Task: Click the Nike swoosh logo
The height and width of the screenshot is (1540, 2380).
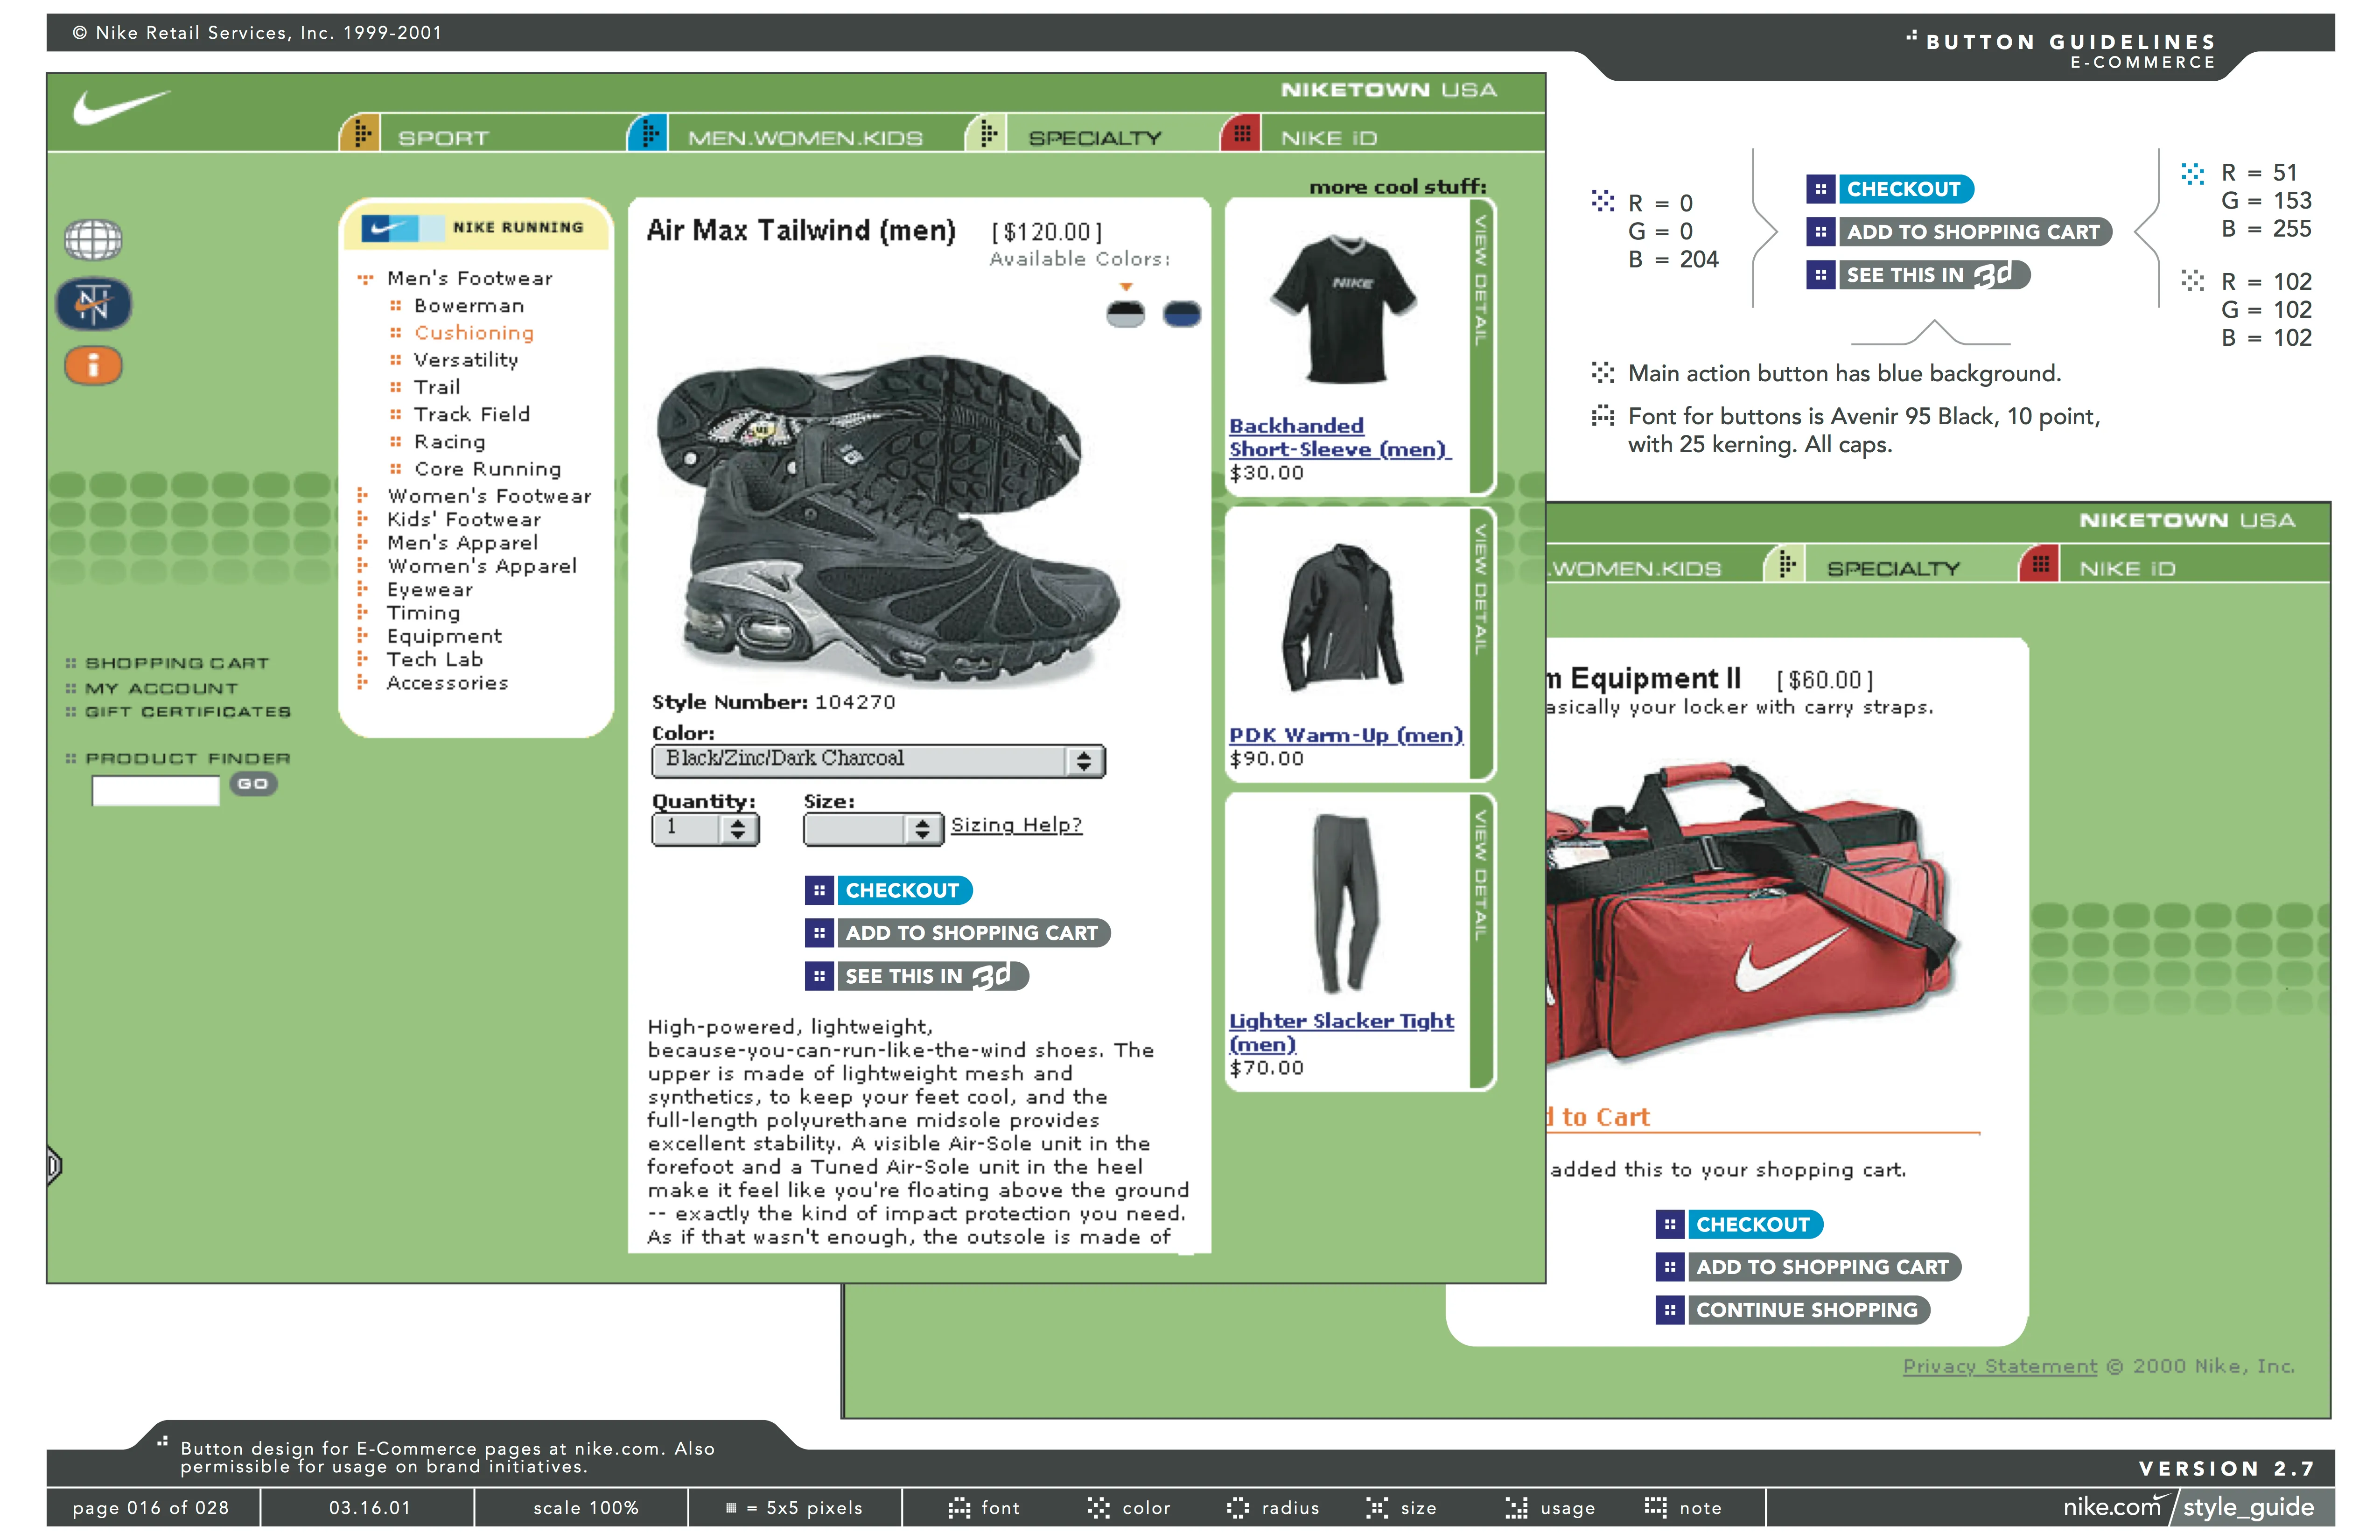Action: [x=121, y=107]
